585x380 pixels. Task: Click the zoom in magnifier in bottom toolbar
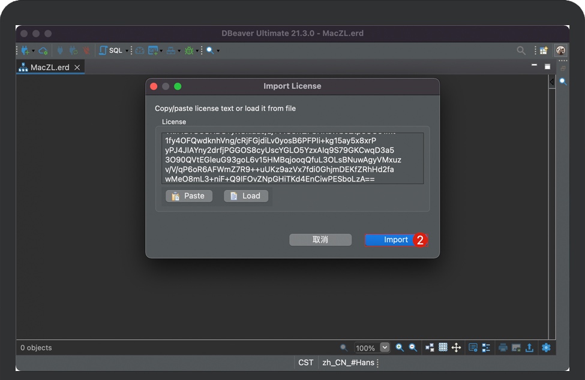pyautogui.click(x=400, y=348)
